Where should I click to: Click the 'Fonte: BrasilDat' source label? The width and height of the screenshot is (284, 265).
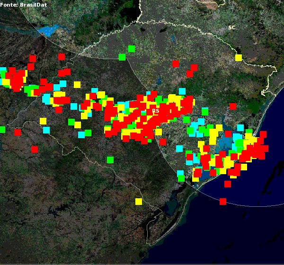(24, 5)
